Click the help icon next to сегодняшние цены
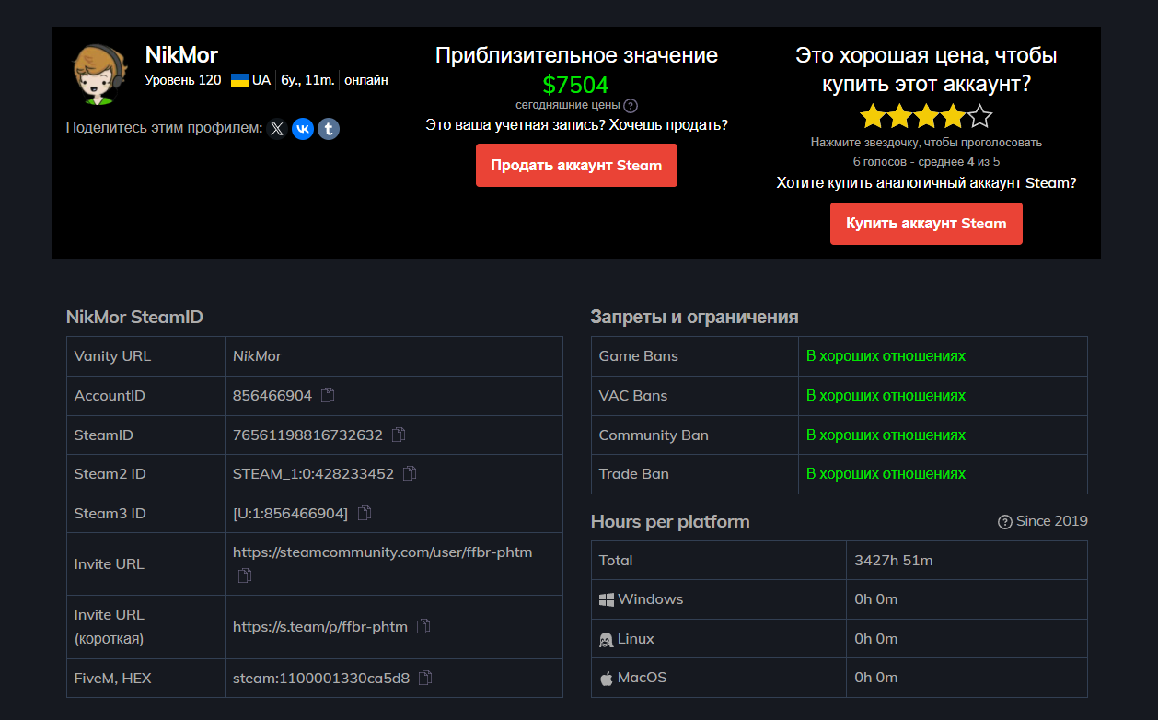Viewport: 1158px width, 720px height. [631, 106]
